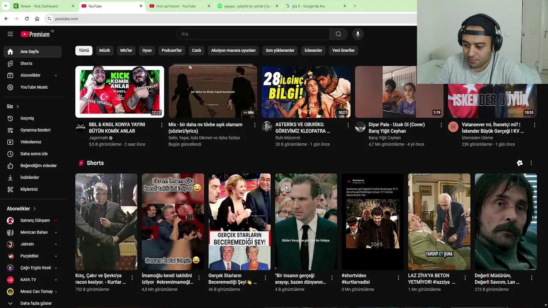
Task: Open Gerçek Starların short thumbnail
Action: coord(239,222)
